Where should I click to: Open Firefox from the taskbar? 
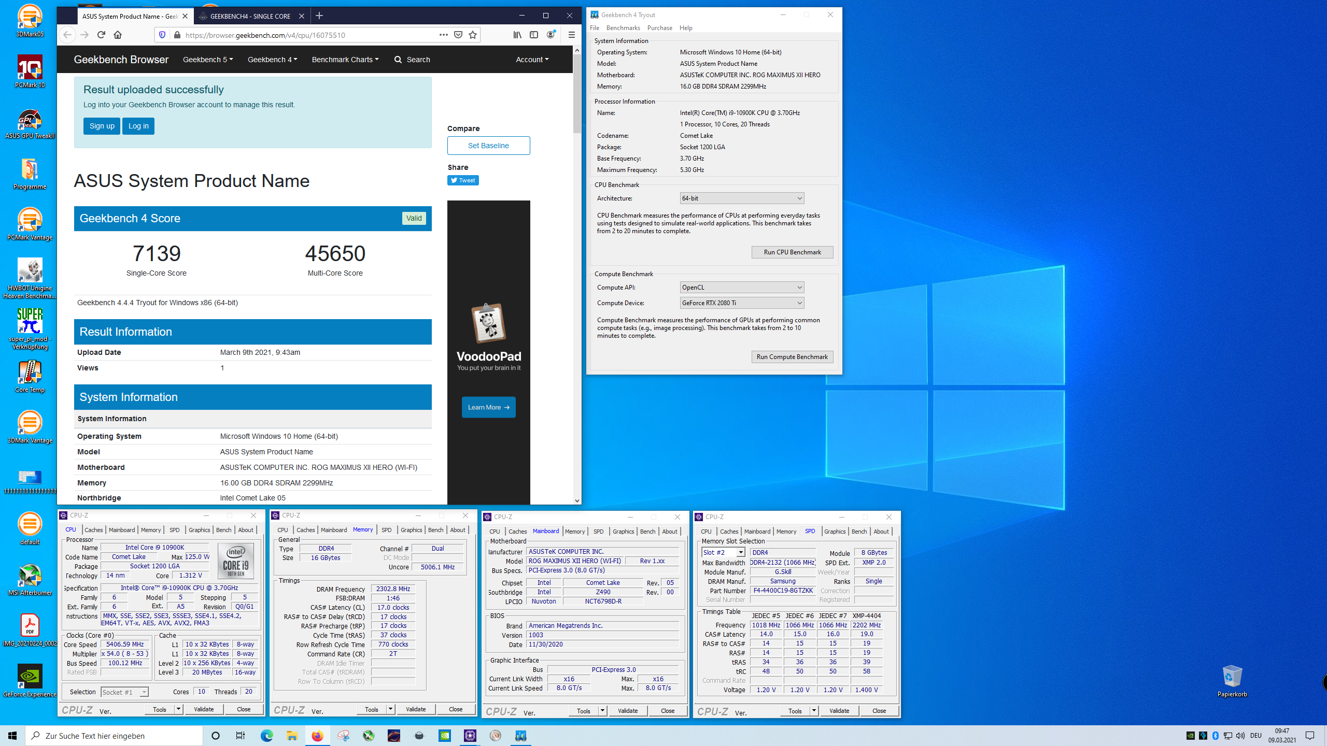pos(317,736)
